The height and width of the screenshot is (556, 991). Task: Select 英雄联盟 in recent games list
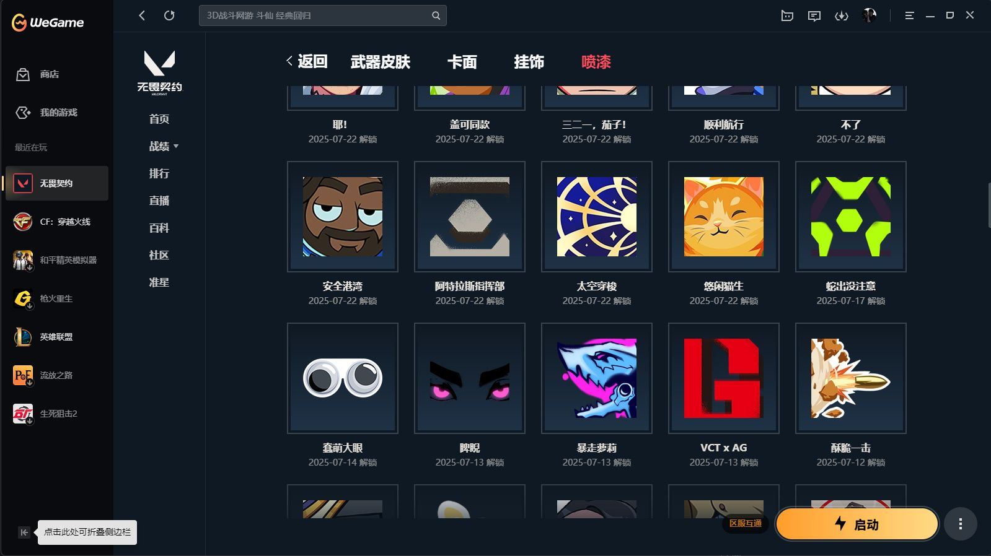57,337
